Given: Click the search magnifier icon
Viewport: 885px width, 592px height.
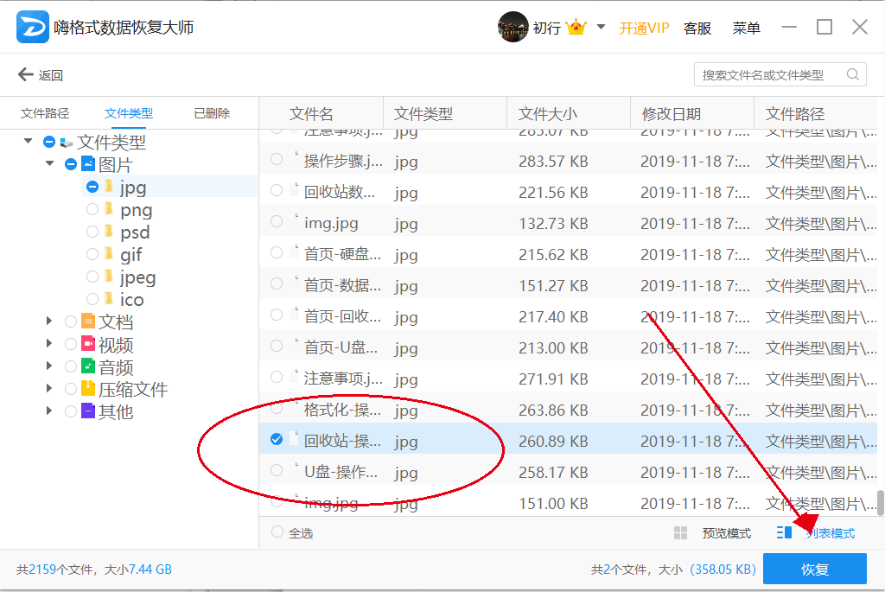Looking at the screenshot, I should coord(853,74).
